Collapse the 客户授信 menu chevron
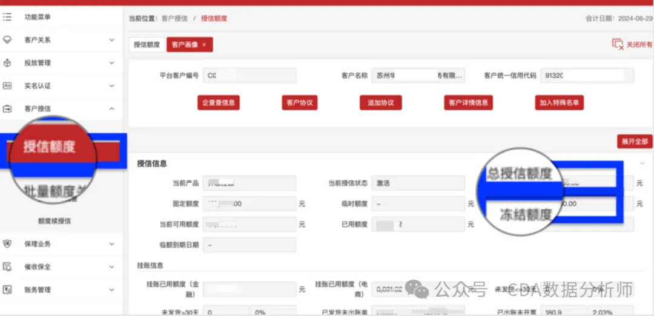Screen dimensions: 654x316 click(111, 109)
